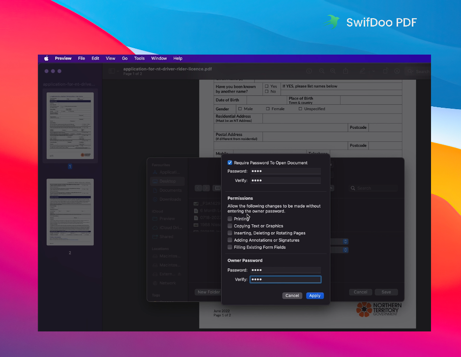Select first Macintosh location in sidebar
Viewport: 461px width, 357px height.
167,256
